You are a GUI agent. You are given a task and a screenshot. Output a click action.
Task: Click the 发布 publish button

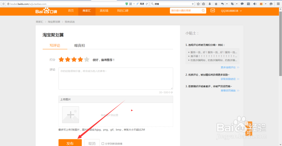click(70, 143)
